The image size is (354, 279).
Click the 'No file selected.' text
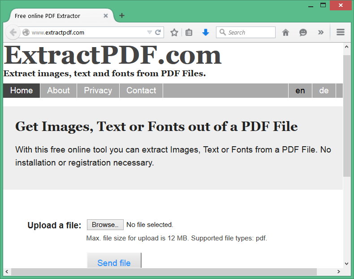[x=150, y=225]
